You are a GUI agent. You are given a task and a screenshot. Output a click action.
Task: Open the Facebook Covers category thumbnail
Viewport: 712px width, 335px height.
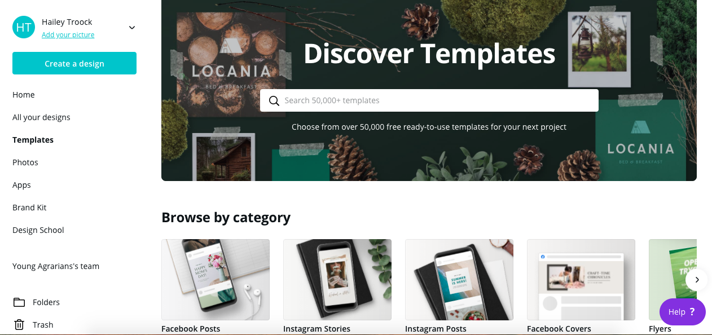(581, 280)
